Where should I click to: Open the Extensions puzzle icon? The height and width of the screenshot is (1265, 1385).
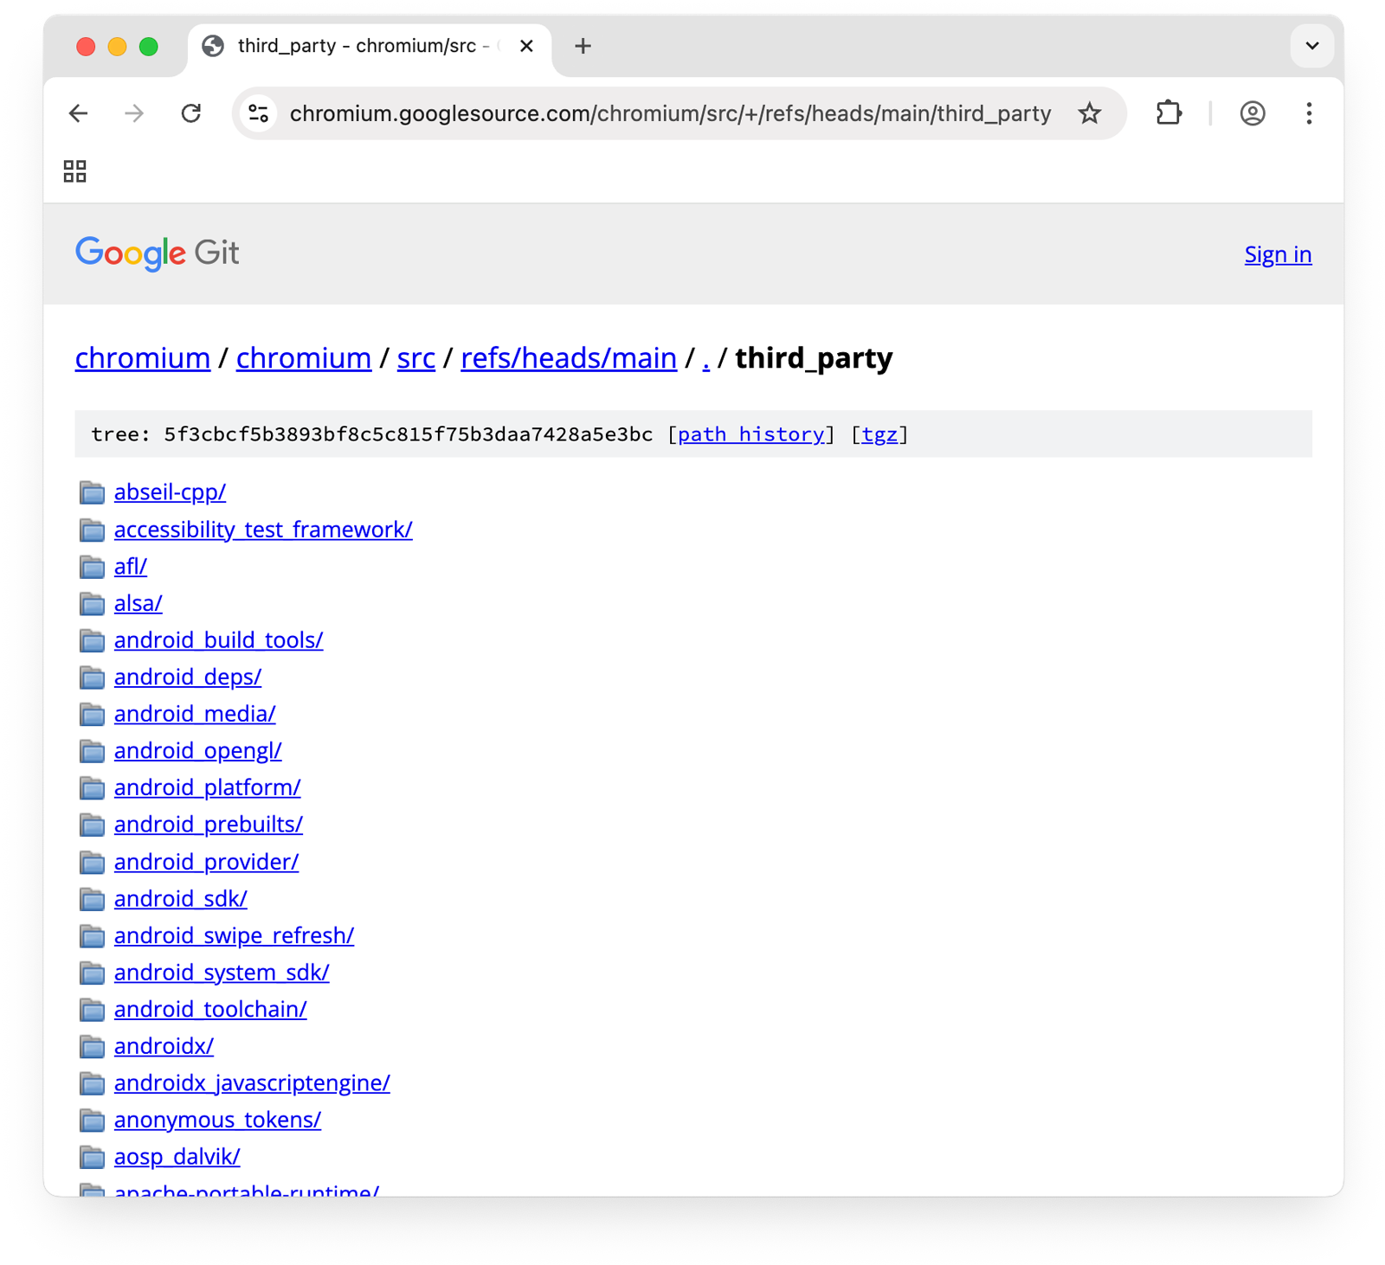tap(1169, 113)
